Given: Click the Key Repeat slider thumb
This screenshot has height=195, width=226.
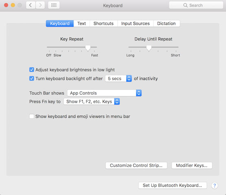Looking at the screenshot, I should 88,48.
